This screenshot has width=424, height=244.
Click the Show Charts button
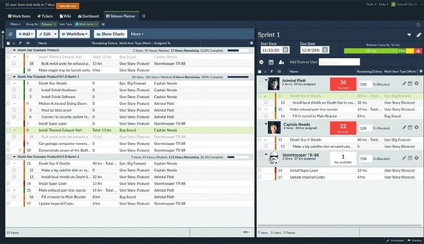click(x=111, y=34)
